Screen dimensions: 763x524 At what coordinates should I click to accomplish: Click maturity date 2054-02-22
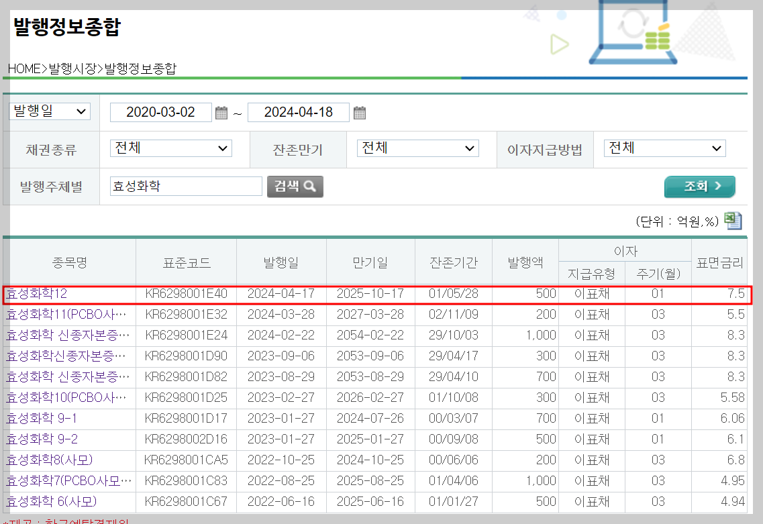pos(370,335)
